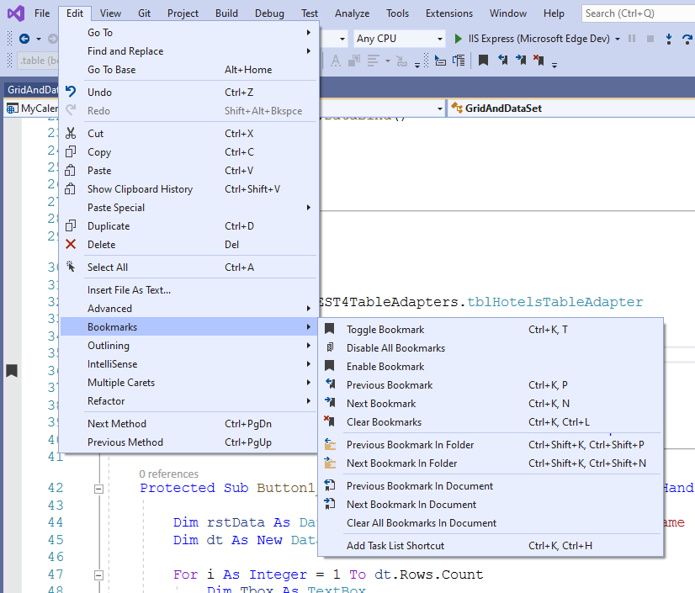Screen dimensions: 695x593
Task: Open the Any CPU platform dropdown
Action: pos(399,39)
